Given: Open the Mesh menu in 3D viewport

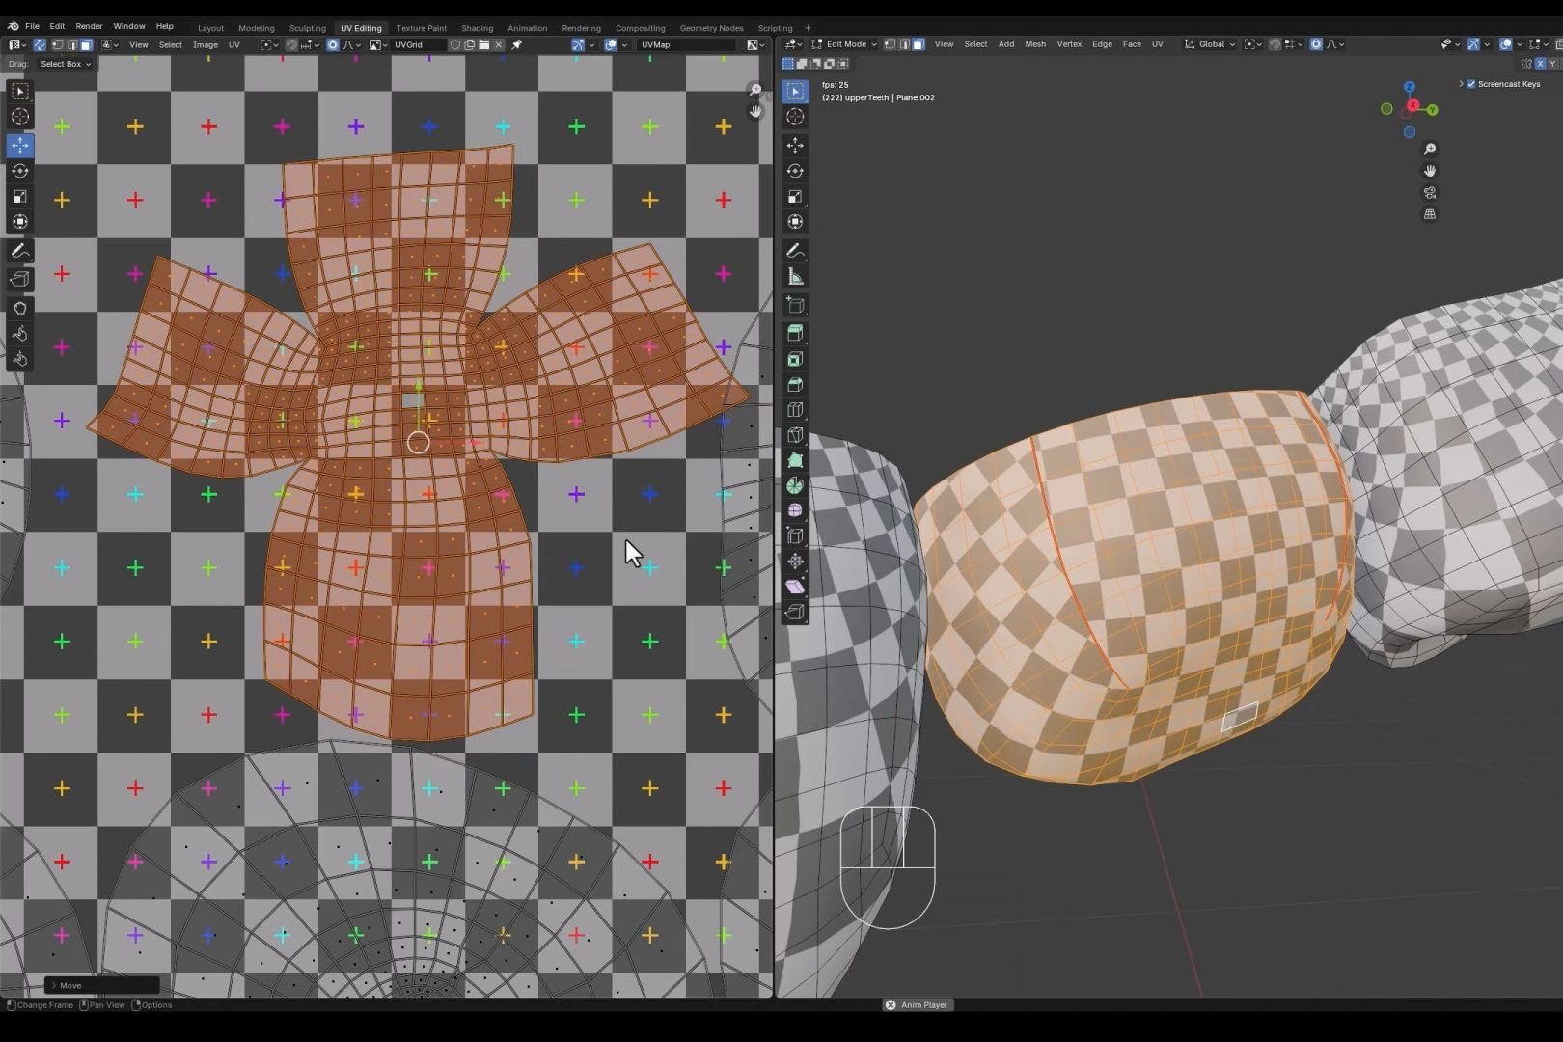Looking at the screenshot, I should click(1034, 44).
